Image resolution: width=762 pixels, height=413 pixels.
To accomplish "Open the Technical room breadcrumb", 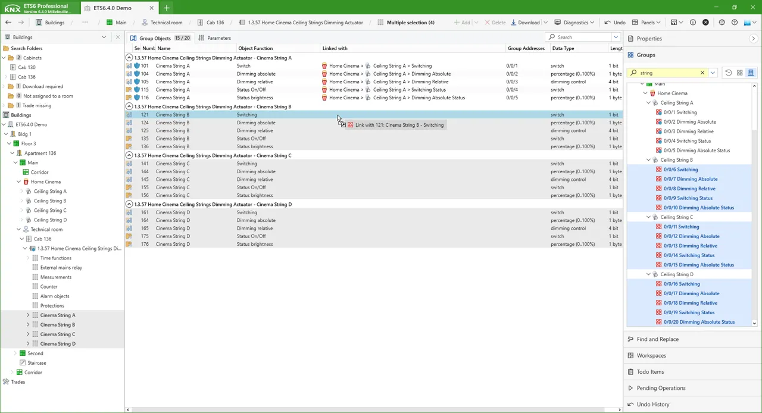I will tap(162, 23).
